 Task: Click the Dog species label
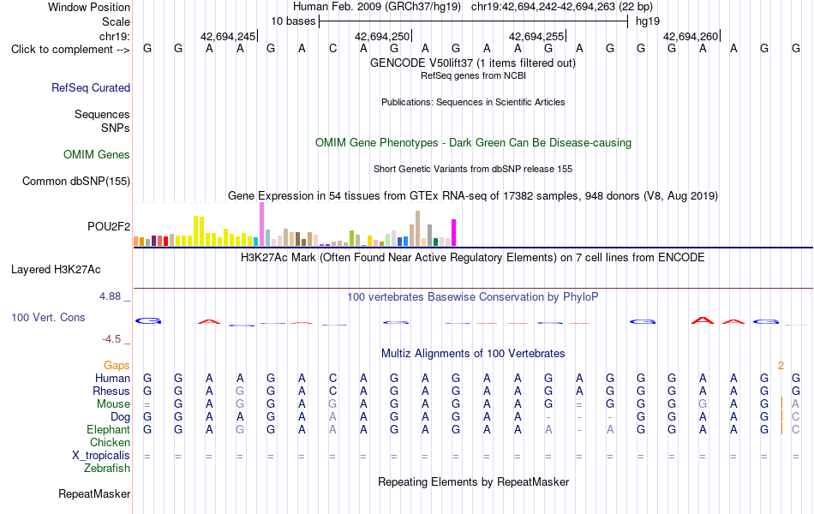[121, 417]
